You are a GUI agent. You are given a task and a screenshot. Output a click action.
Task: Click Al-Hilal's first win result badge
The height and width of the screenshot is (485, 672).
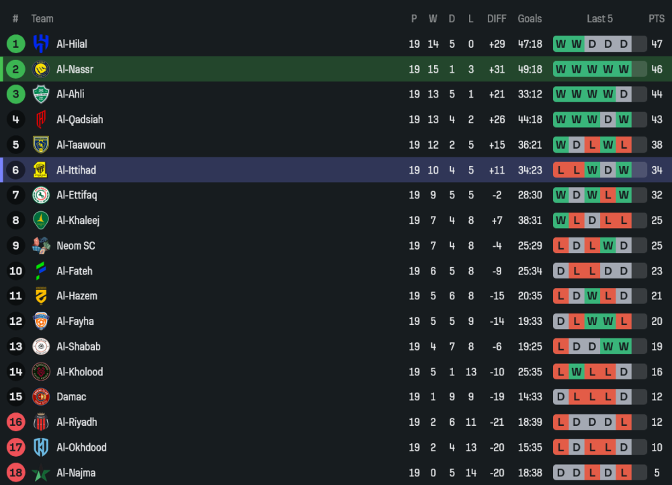[560, 44]
